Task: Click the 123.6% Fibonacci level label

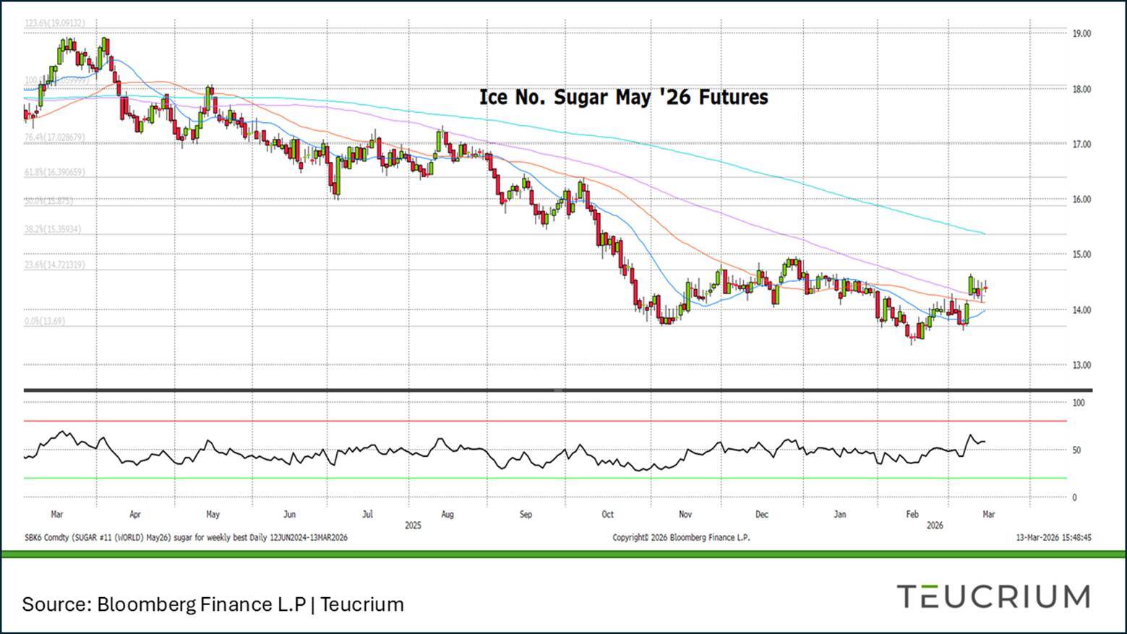Action: pyautogui.click(x=55, y=23)
